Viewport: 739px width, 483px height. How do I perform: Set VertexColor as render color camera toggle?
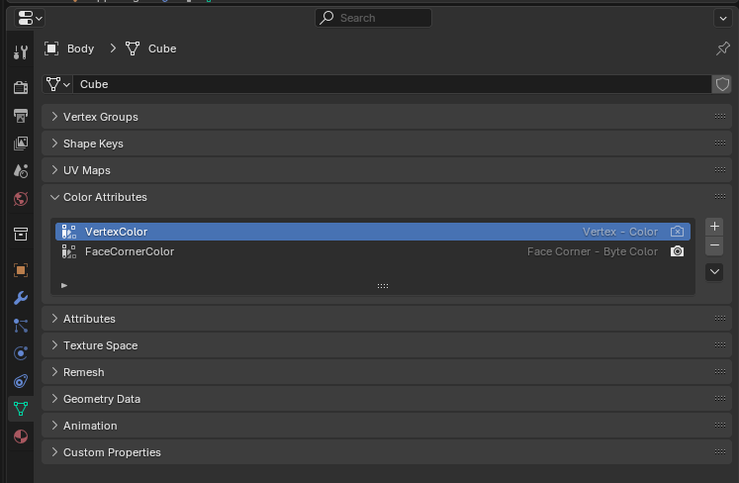pos(678,232)
